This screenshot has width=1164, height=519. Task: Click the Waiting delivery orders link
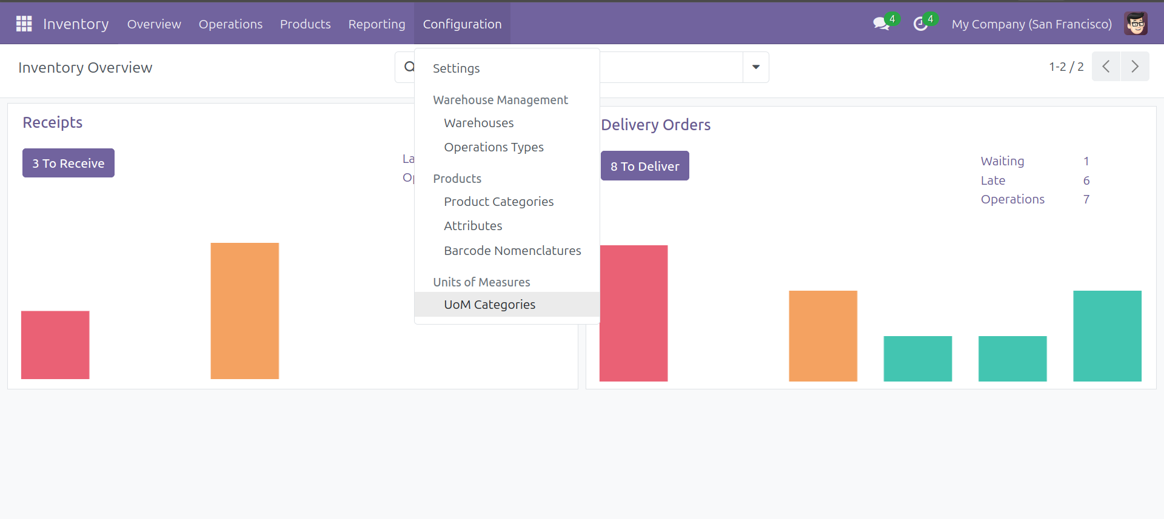pos(1002,161)
